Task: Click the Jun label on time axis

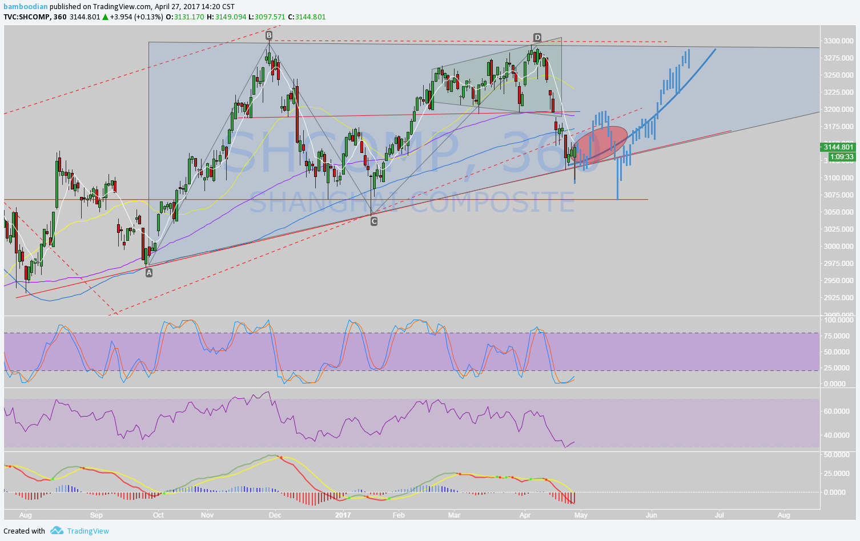Action: tap(651, 515)
